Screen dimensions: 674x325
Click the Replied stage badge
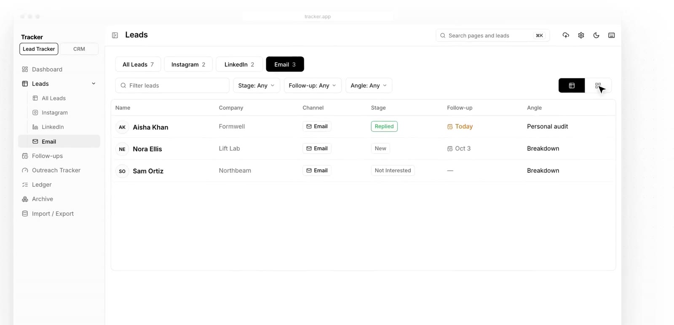coord(384,126)
